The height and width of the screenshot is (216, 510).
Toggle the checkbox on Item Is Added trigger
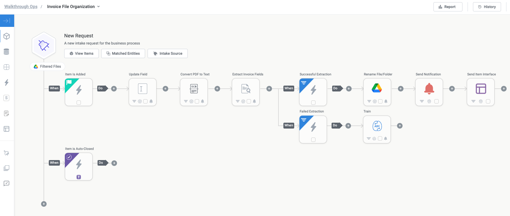[x=79, y=103]
